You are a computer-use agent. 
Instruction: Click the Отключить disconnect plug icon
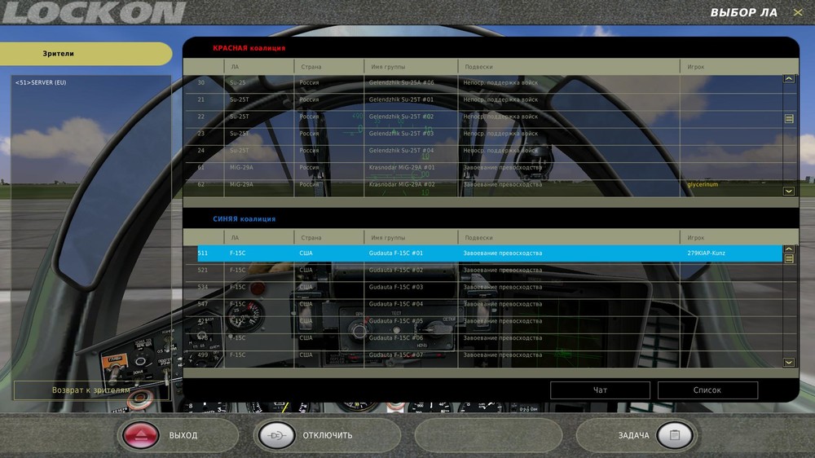click(x=275, y=435)
